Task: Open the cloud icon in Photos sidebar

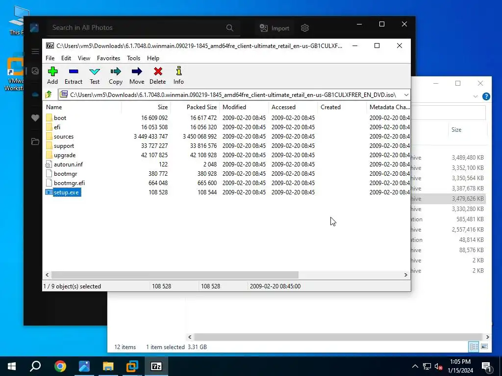Action: pyautogui.click(x=35, y=94)
